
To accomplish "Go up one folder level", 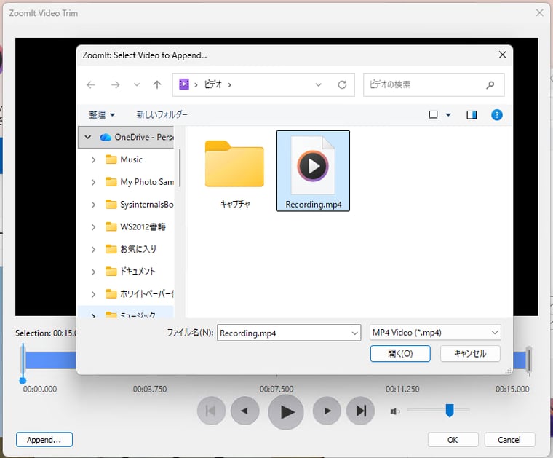I will (x=157, y=84).
